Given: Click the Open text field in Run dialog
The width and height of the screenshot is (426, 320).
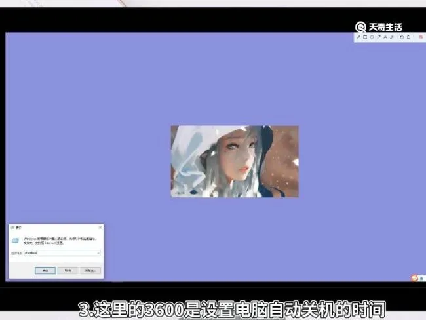Looking at the screenshot, I should [x=62, y=253].
